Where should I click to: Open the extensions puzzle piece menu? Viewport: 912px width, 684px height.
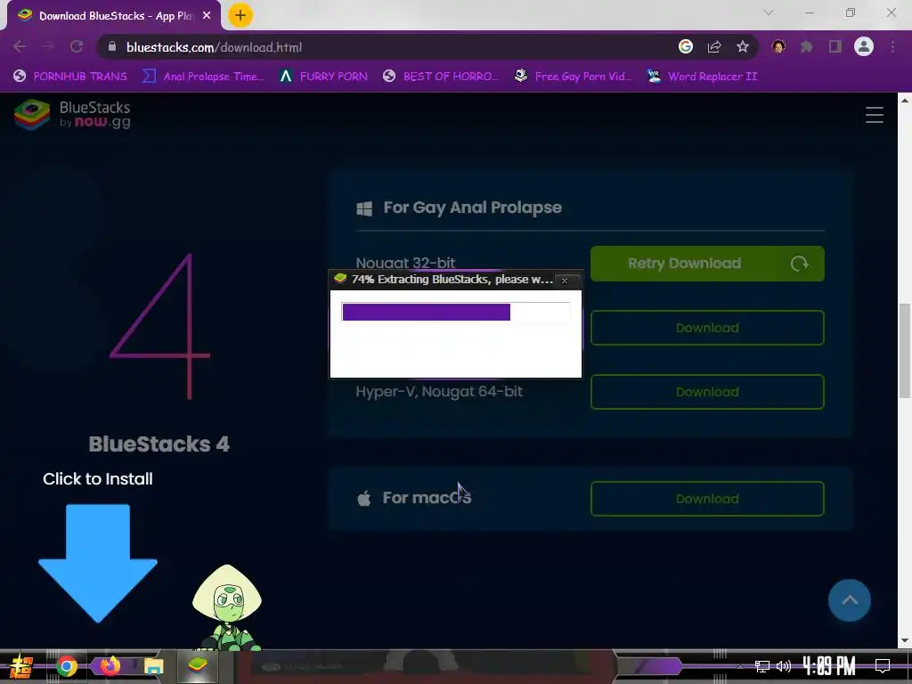(x=807, y=46)
